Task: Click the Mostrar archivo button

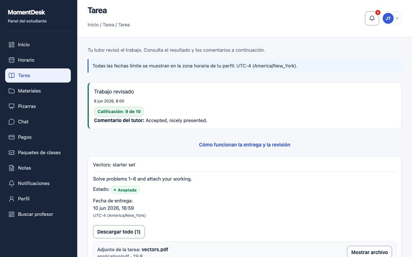Action: [x=370, y=252]
